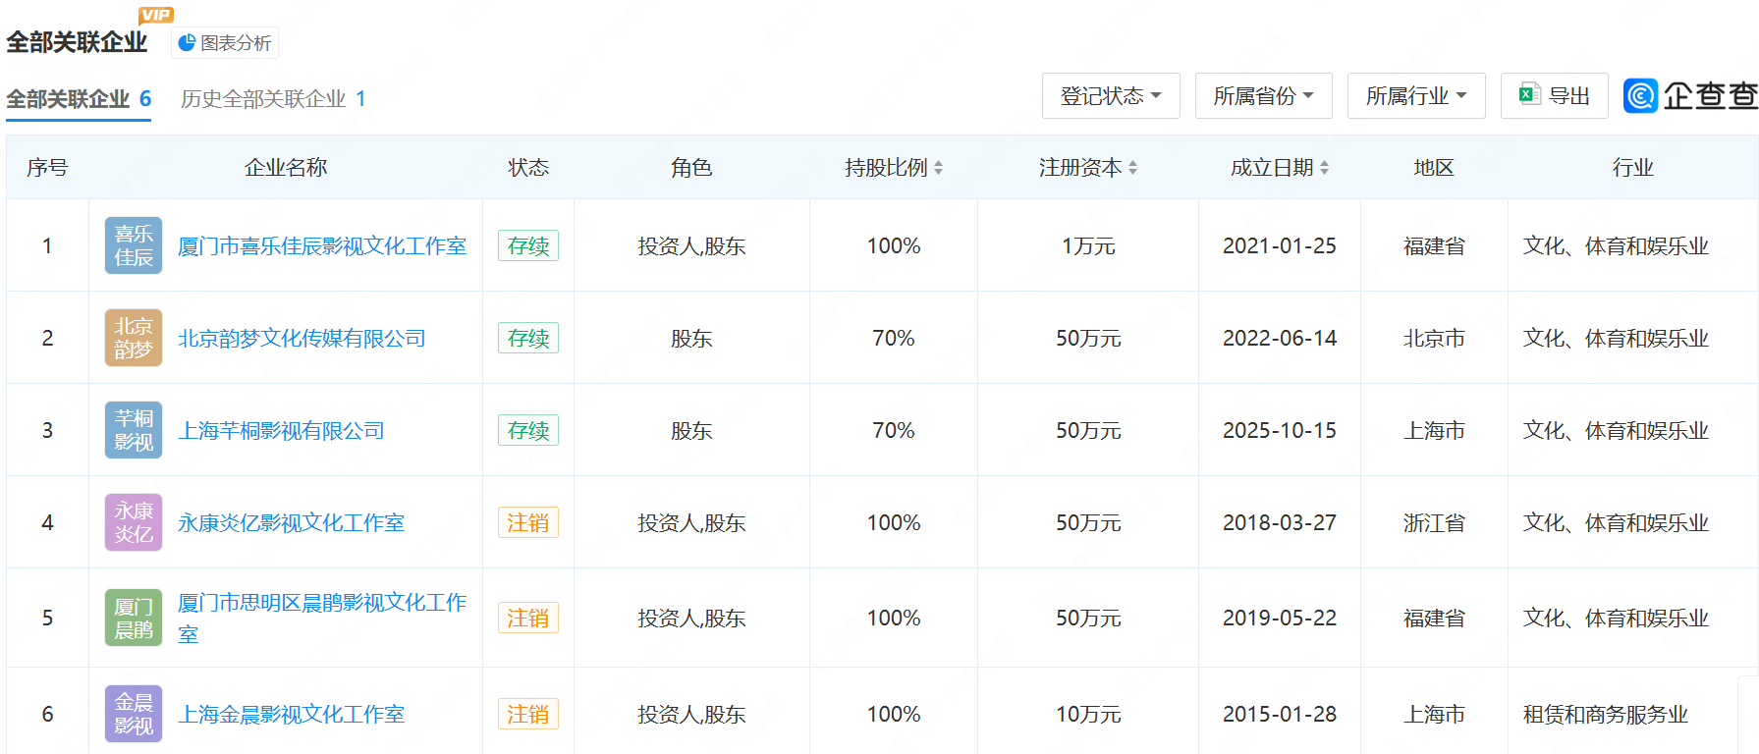1759x754 pixels.
Task: Click the 北京韵梦 company logo icon
Action: (134, 338)
